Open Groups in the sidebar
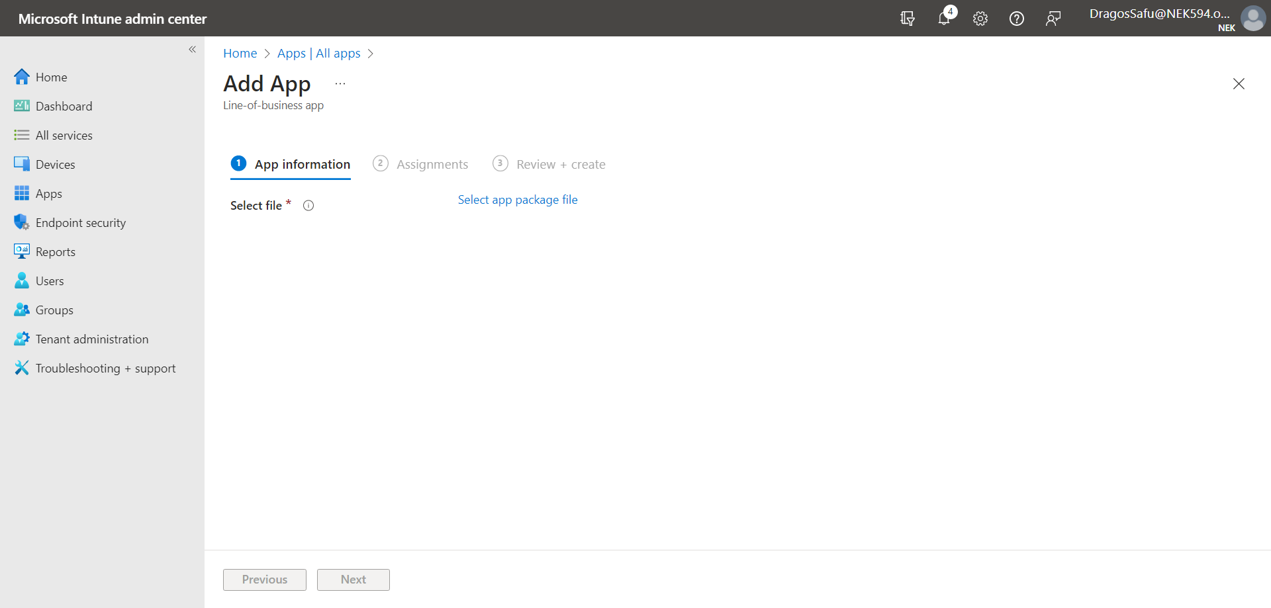The width and height of the screenshot is (1271, 608). [x=54, y=310]
